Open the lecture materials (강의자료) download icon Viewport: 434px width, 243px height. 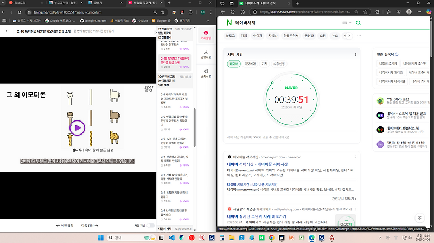(x=206, y=54)
